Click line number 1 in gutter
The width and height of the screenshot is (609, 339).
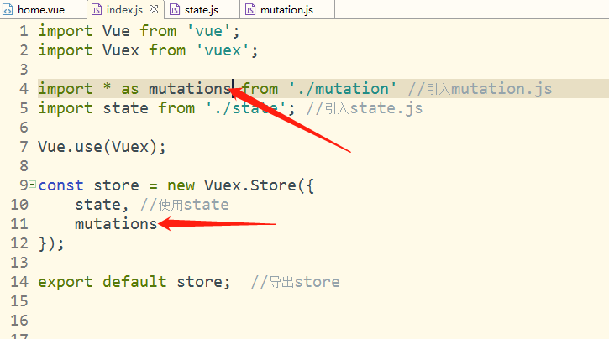click(24, 31)
